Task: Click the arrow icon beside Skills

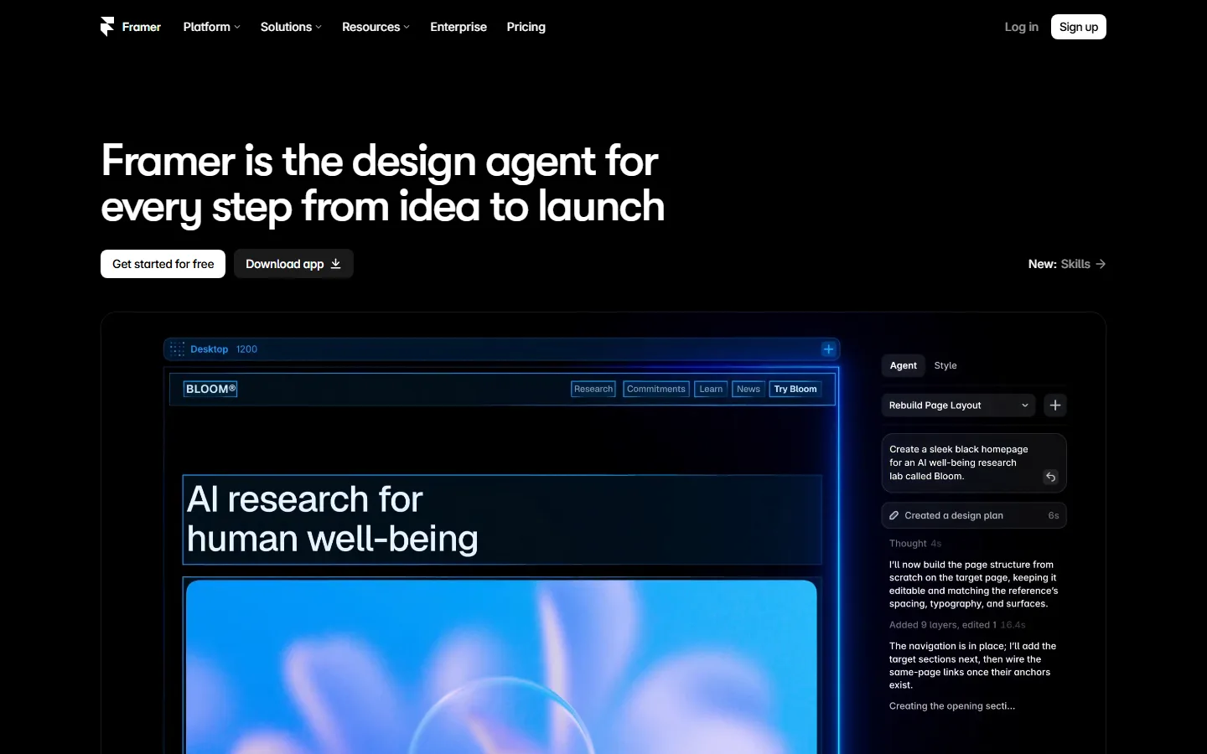Action: point(1101,264)
